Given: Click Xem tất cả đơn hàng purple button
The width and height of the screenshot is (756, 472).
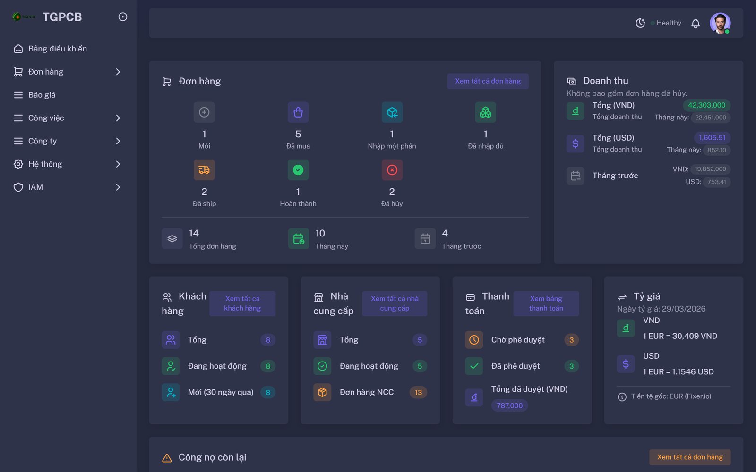Looking at the screenshot, I should 488,81.
